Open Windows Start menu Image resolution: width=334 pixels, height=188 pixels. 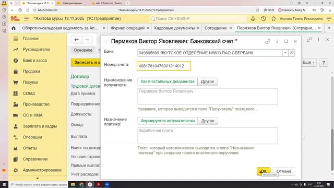4,184
